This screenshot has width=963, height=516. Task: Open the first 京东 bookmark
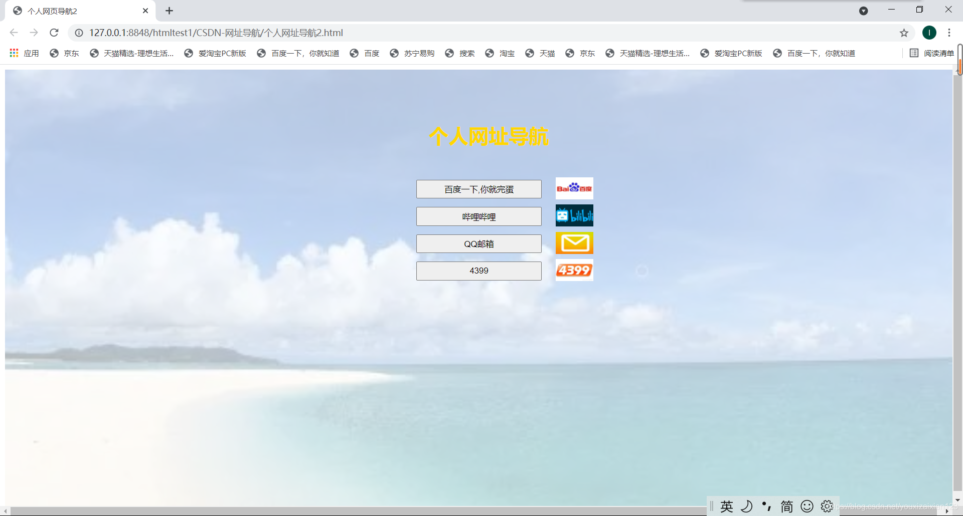[64, 53]
